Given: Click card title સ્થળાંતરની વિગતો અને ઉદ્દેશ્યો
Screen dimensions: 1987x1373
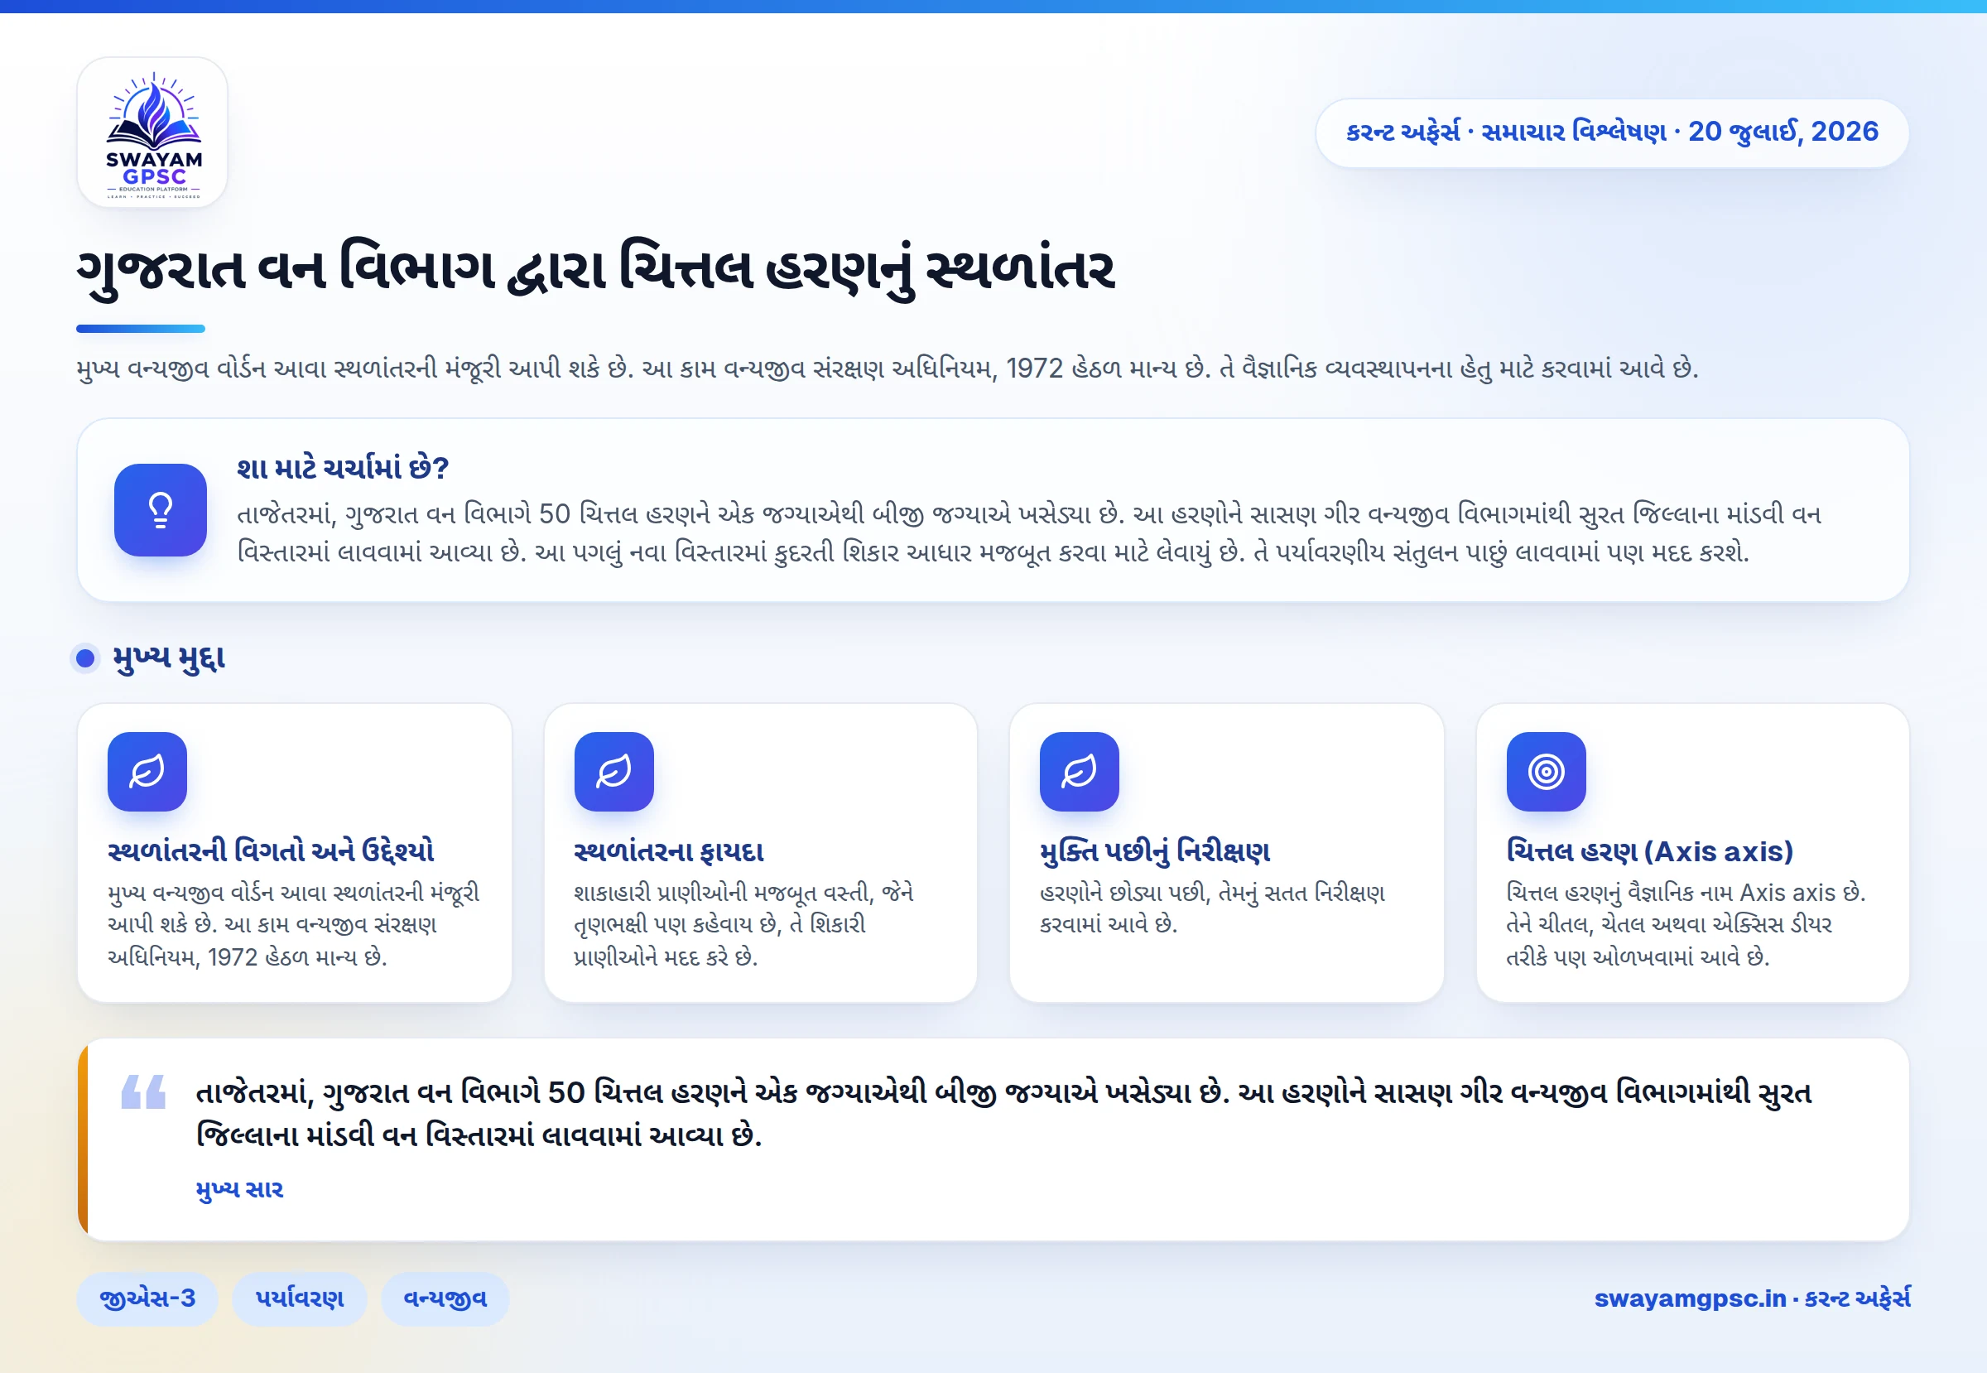Looking at the screenshot, I should [271, 850].
